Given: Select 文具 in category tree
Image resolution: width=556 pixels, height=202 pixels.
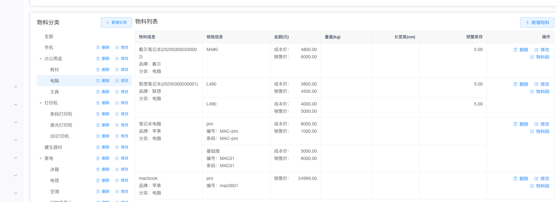Looking at the screenshot, I should click(x=55, y=92).
